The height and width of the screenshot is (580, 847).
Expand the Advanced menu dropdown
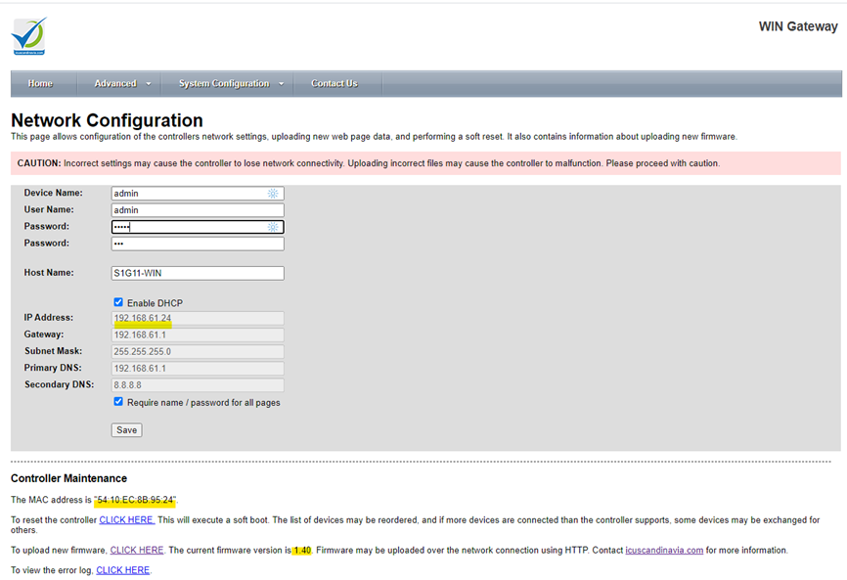(x=122, y=84)
